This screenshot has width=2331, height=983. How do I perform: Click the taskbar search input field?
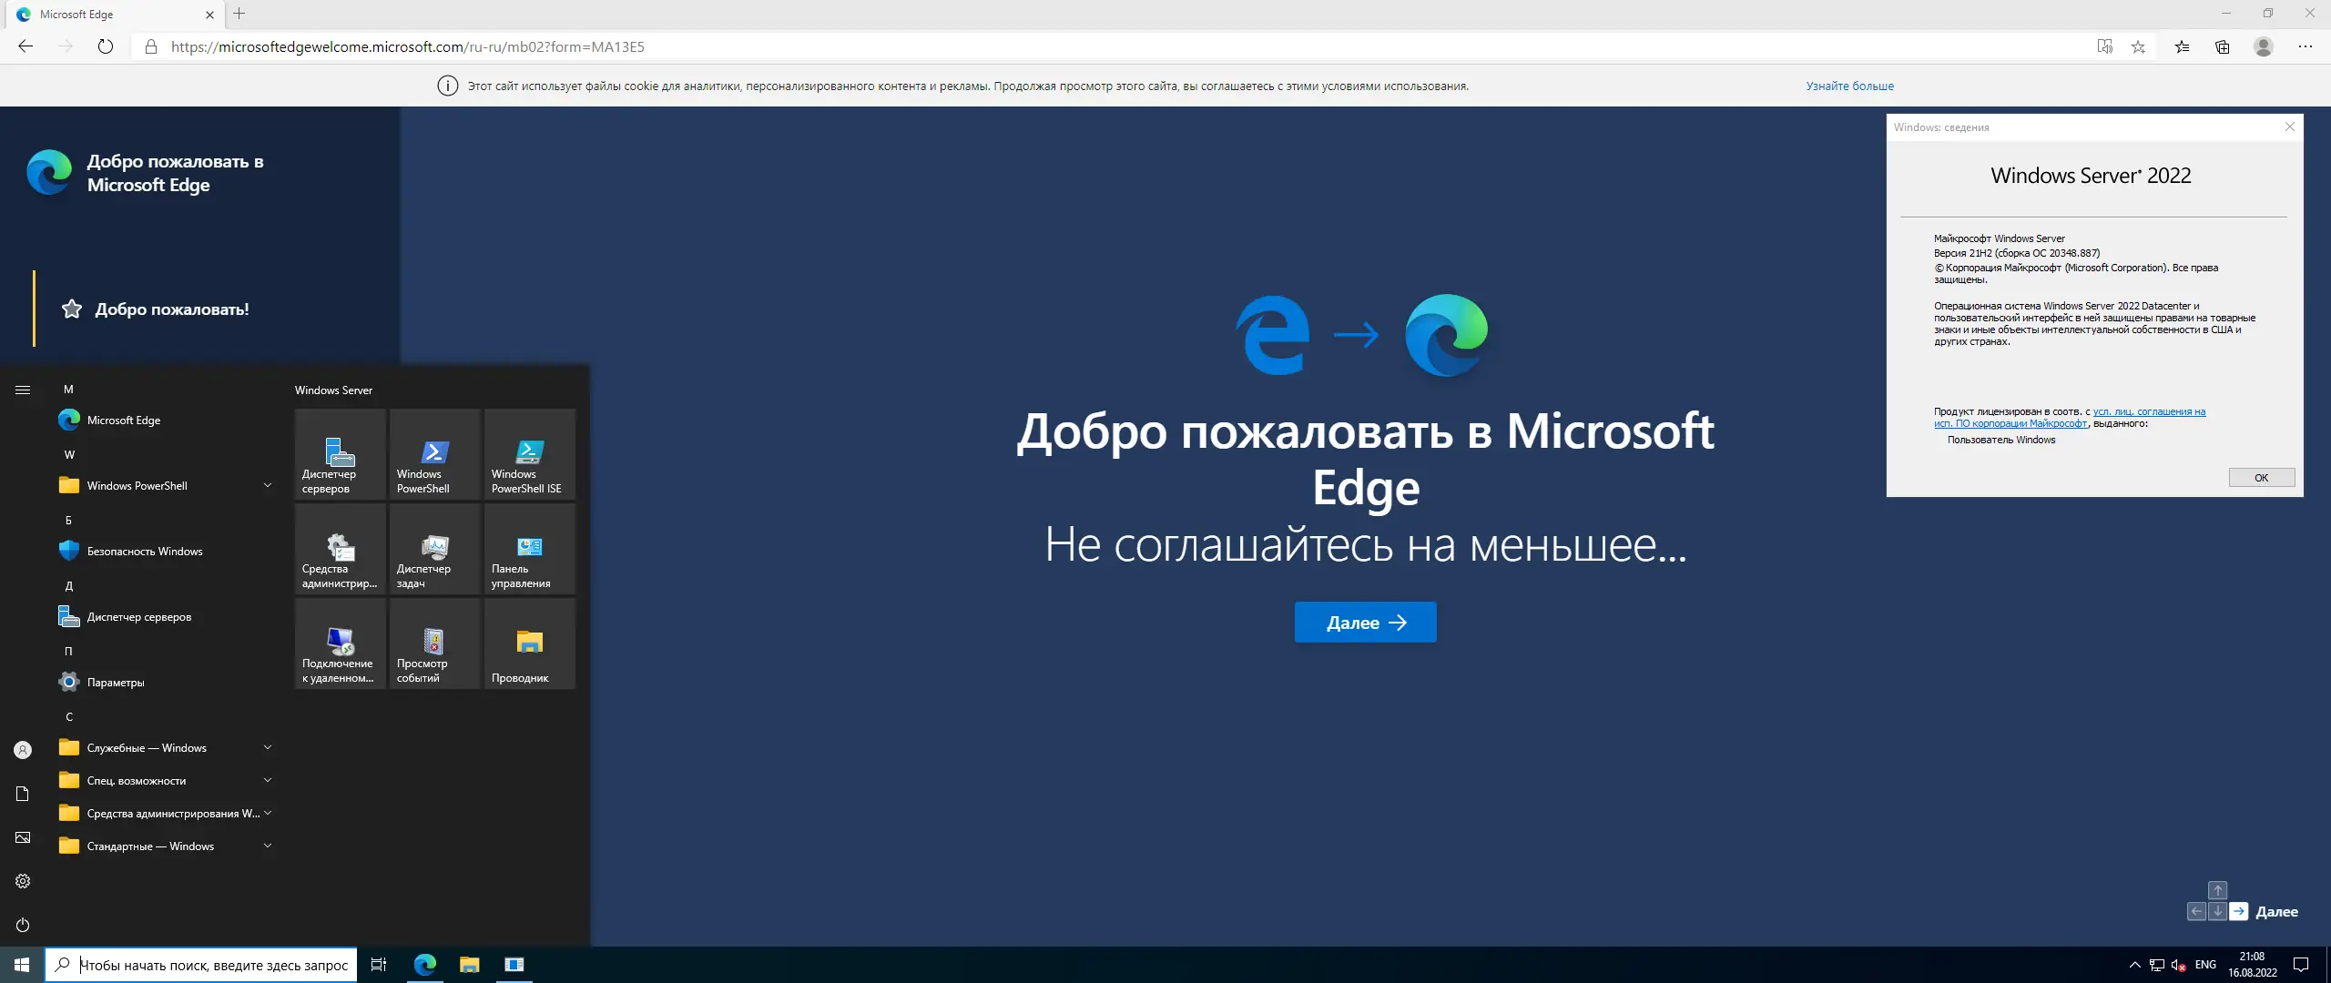[213, 965]
